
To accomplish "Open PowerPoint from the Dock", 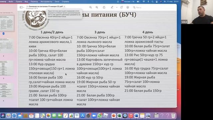I will [113, 116].
